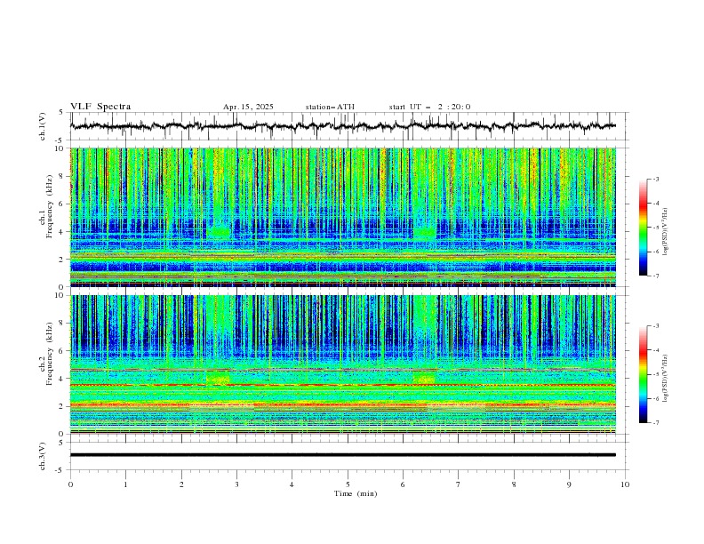Click the red 3.5 kHz line in ch.2 spectrogram
The image size is (704, 544).
342,385
